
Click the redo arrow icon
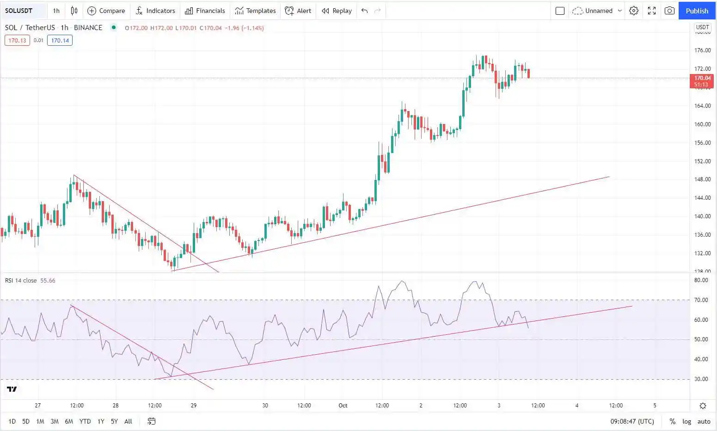coord(377,11)
